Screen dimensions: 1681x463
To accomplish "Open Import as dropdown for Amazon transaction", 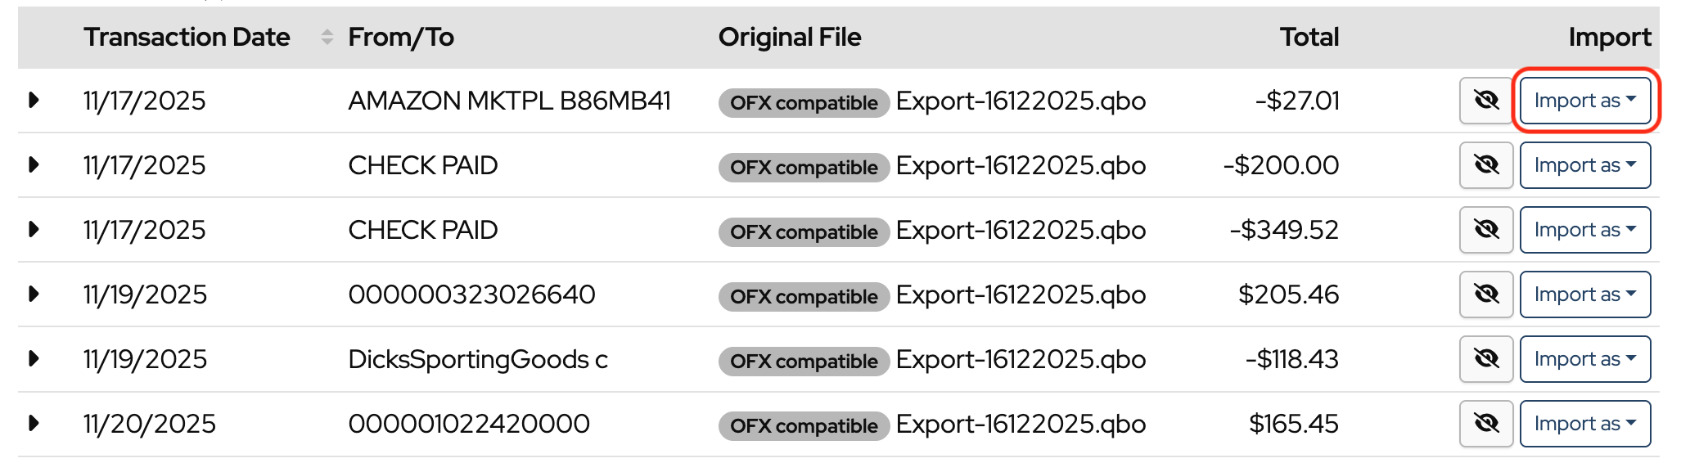I will pos(1584,101).
